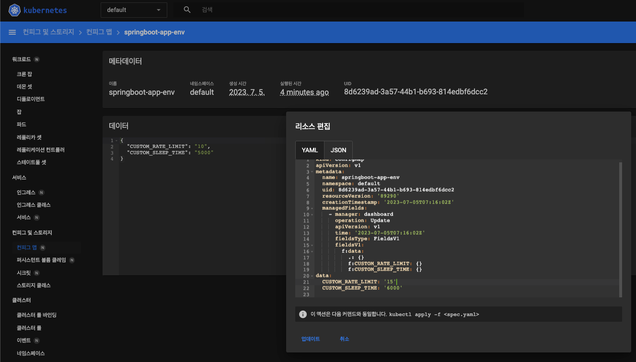Go to 컨피그 맵 breadcrumb link

(x=99, y=32)
